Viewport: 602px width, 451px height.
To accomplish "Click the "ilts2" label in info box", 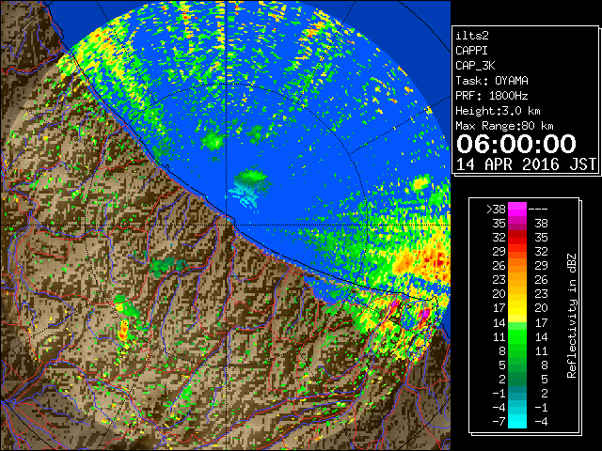I will (x=472, y=36).
